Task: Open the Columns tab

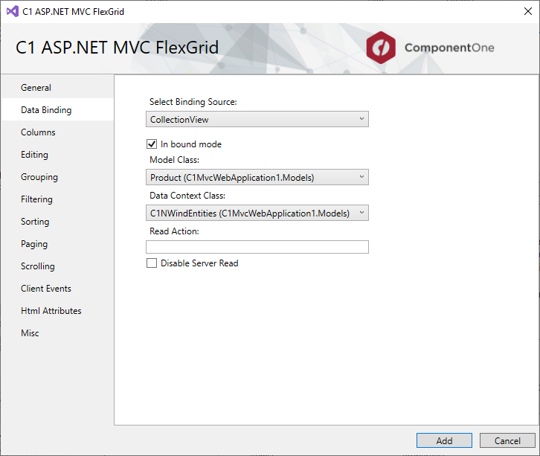Action: [38, 132]
